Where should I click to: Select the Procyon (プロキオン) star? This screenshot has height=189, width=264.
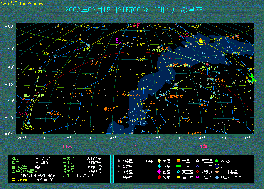pyautogui.click(x=158, y=47)
